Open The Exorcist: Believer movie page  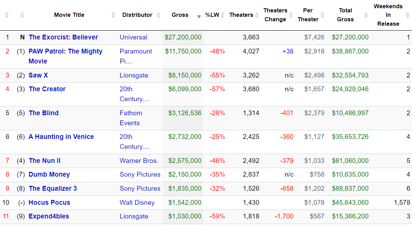pyautogui.click(x=64, y=37)
